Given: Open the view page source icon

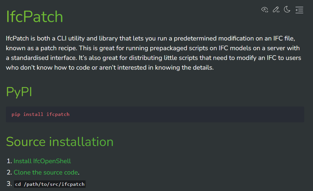Looking at the screenshot, I should click(x=265, y=10).
